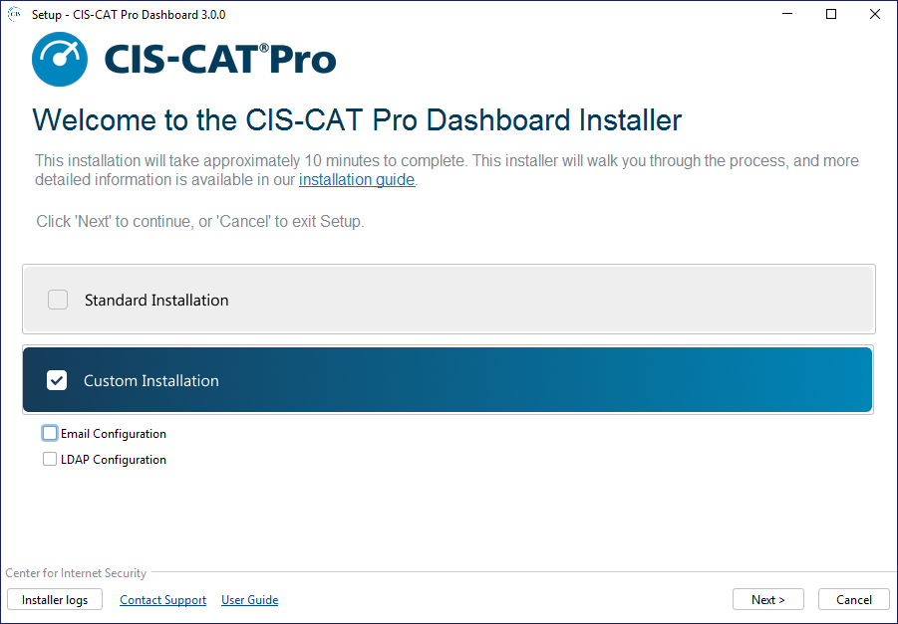Close the Setup window
Viewport: 898px width, 624px height.
[875, 14]
